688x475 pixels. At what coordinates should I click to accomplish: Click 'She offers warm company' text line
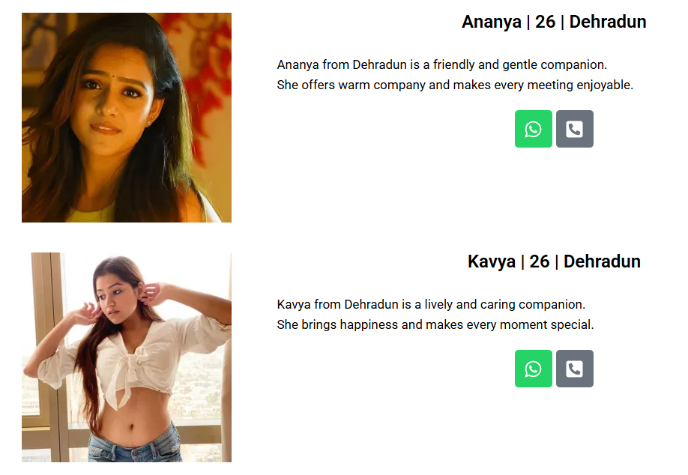[x=455, y=85]
